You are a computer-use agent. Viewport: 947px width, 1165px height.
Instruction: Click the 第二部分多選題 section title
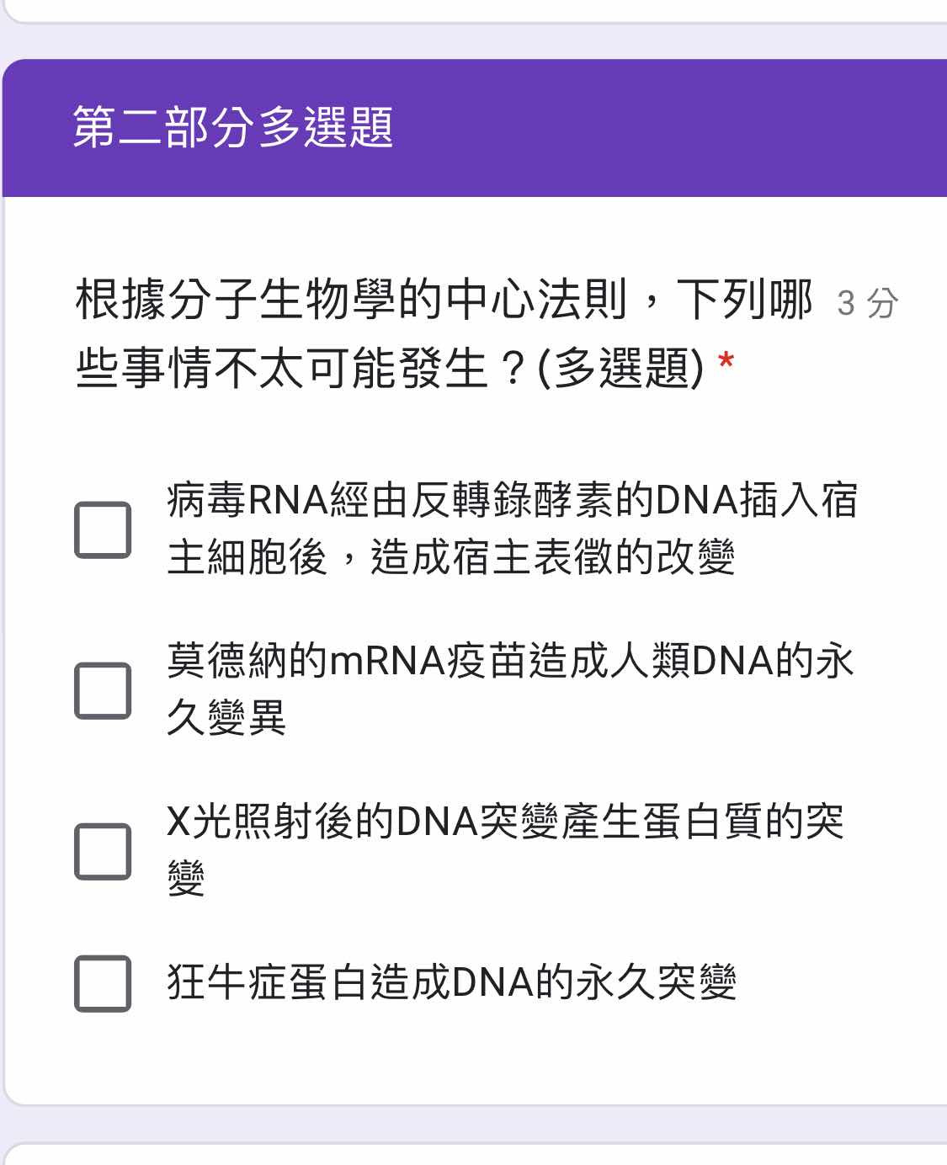tap(233, 127)
